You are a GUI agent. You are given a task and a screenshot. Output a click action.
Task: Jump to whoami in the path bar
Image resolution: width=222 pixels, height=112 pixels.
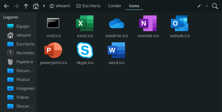point(60,6)
